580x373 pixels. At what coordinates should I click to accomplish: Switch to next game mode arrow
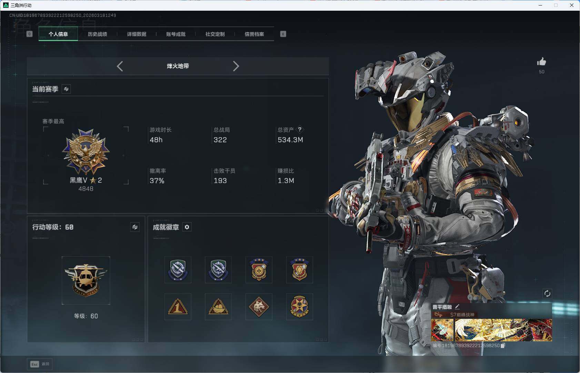pyautogui.click(x=236, y=66)
